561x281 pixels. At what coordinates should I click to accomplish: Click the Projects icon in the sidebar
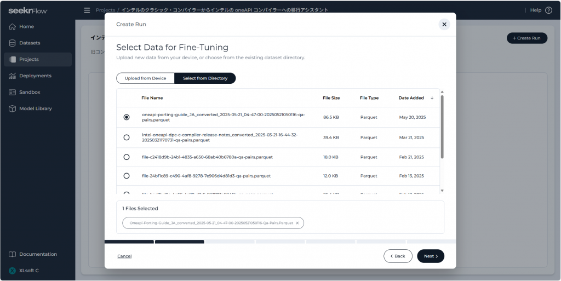(x=12, y=59)
